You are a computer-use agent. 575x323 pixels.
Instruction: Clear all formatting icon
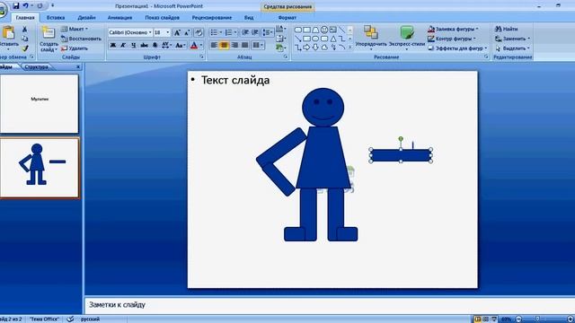click(x=199, y=32)
